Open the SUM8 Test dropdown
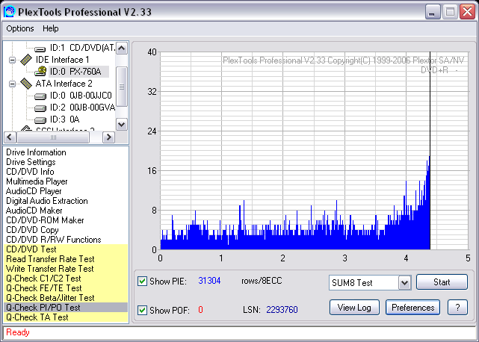 click(404, 283)
